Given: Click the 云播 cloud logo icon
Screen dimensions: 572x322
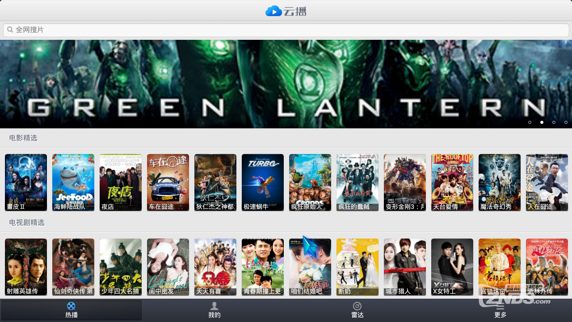Looking at the screenshot, I should pos(273,11).
